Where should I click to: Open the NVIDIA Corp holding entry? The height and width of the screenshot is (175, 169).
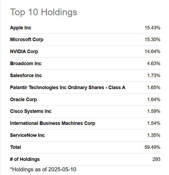(x=24, y=51)
